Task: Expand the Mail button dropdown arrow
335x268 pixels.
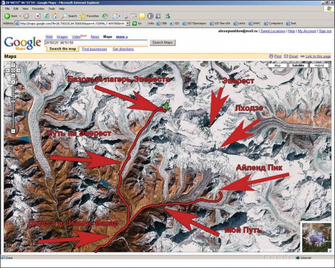Action: [x=119, y=16]
